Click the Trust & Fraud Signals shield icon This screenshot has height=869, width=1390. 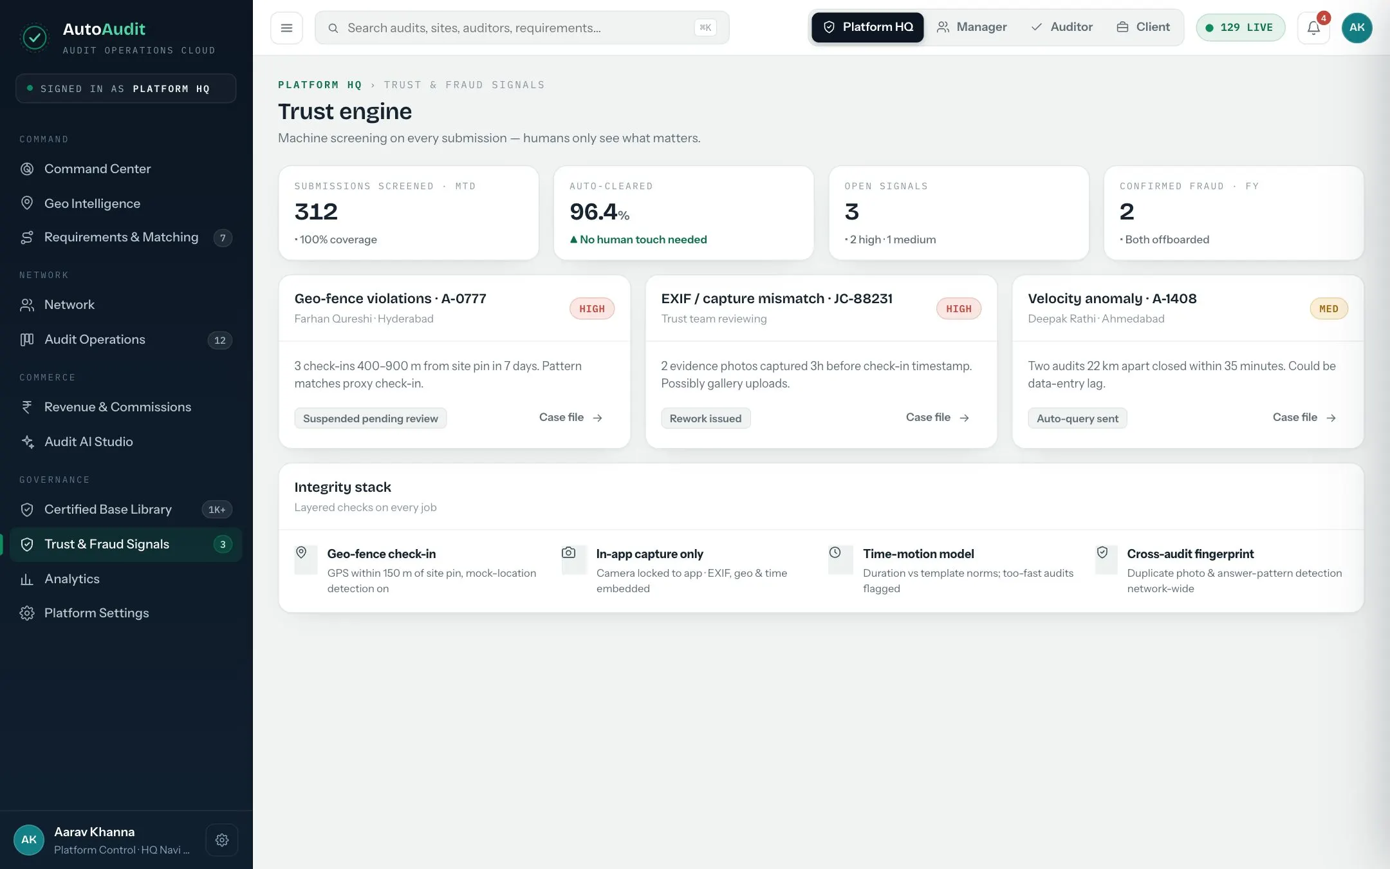[27, 545]
